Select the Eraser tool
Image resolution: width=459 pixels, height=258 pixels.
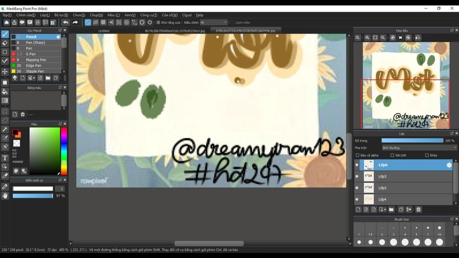click(x=5, y=43)
